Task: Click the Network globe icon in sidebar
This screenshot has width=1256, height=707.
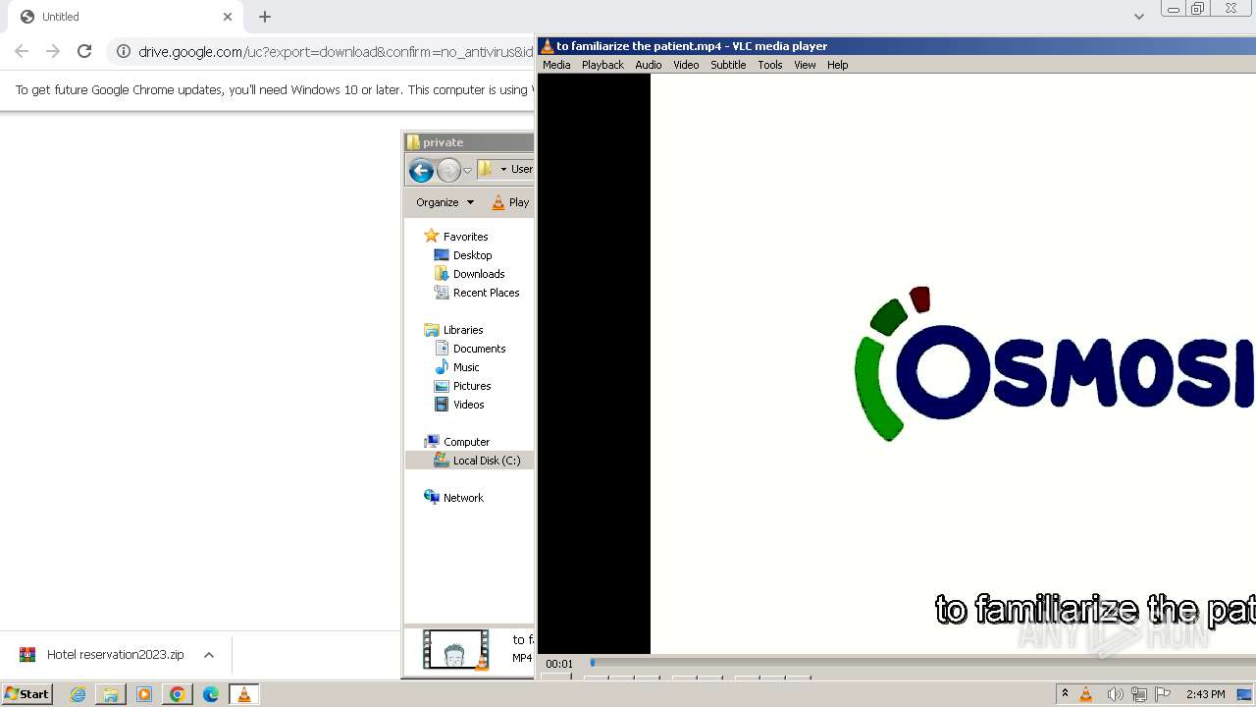Action: 431,497
